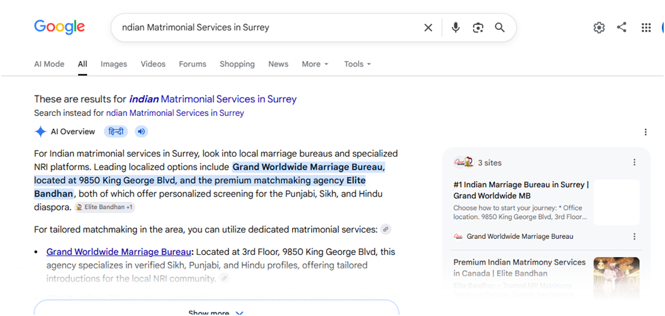Image resolution: width=665 pixels, height=316 pixels.
Task: Open Grand Worldwide Marriage Bureau bullet link
Action: 119,252
